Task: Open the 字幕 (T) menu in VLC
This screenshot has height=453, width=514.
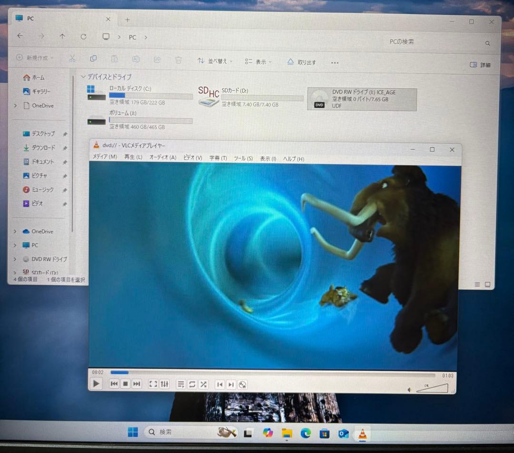Action: tap(218, 158)
